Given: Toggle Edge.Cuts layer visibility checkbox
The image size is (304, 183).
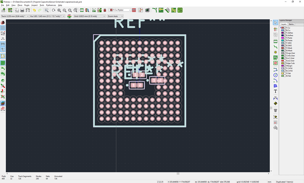Looking at the screenshot, I should click(285, 63).
